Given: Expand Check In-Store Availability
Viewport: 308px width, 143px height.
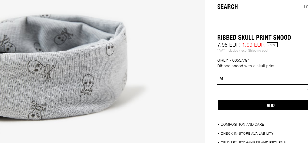Looking at the screenshot, I should (247, 134).
